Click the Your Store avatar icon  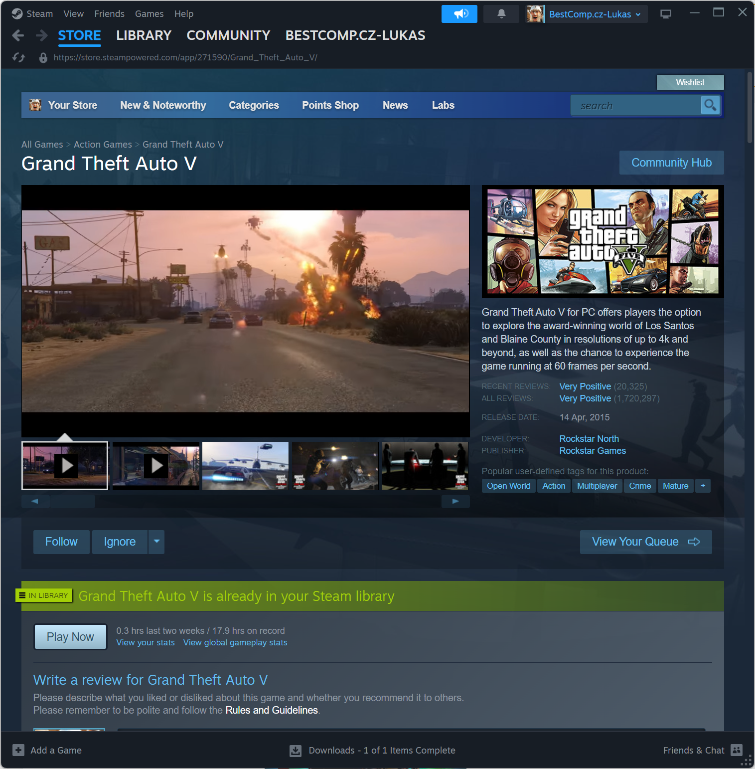click(35, 105)
